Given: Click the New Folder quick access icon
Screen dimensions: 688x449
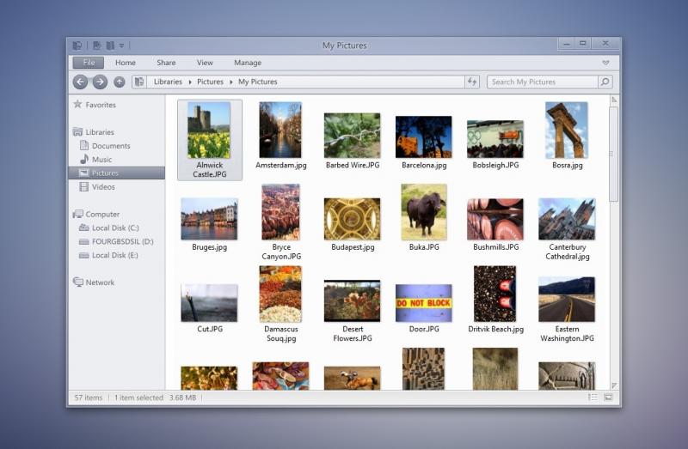Looking at the screenshot, I should (x=110, y=46).
